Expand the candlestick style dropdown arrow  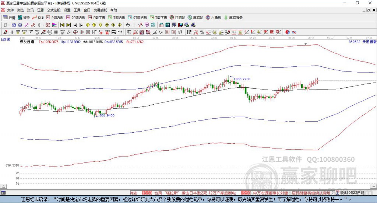pos(43,25)
